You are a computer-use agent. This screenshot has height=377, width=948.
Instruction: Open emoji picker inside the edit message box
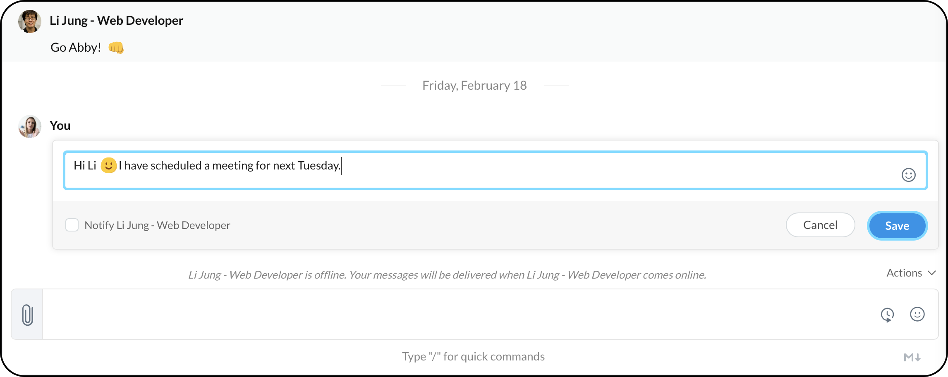coord(908,175)
